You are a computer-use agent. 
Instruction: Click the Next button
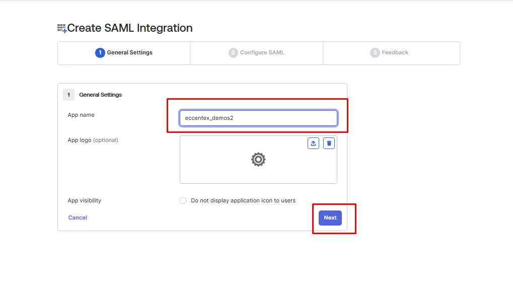[330, 218]
